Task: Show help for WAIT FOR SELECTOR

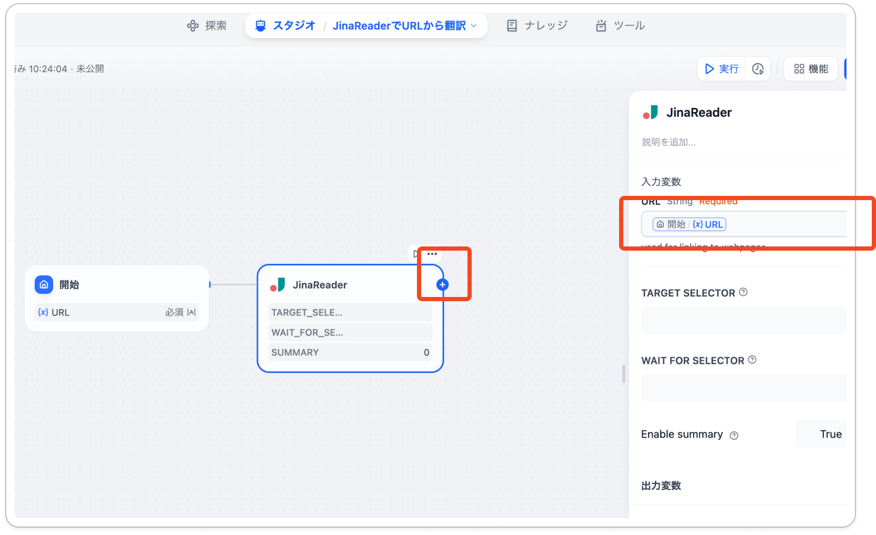Action: point(752,360)
